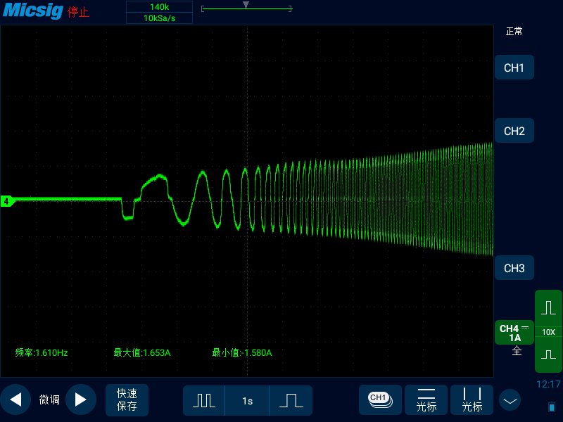Viewport: 563px width, 422px height.
Task: Decrease timebase with multi-pulse icon
Action: pos(204,400)
